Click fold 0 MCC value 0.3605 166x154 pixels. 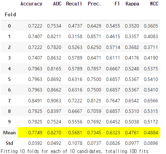click(x=151, y=26)
